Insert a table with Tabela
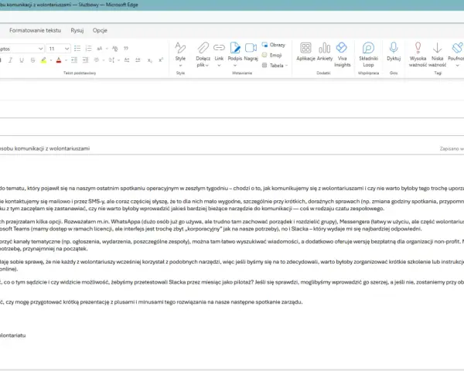Screen dimensions: 464x371 point(272,66)
